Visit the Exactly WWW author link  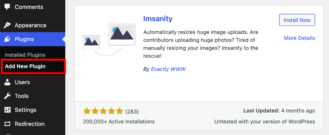coord(168,69)
